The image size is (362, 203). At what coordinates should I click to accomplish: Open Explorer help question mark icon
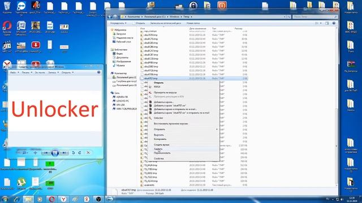334,23
